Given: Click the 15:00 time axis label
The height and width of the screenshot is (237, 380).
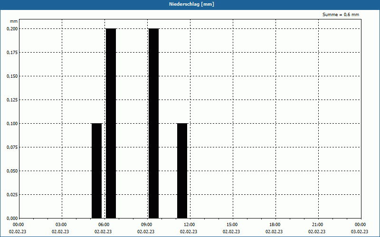Looking at the screenshot, I should (x=232, y=225).
